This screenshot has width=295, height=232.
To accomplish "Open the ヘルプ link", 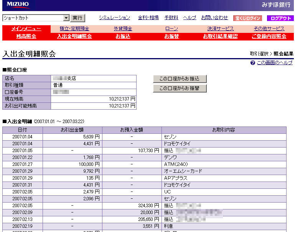I will (x=190, y=18).
